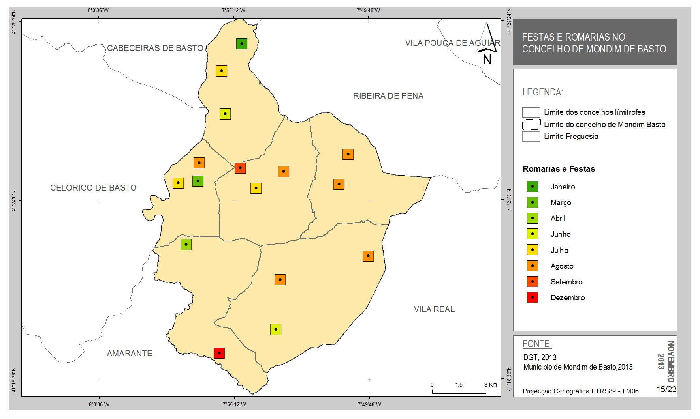Image resolution: width=700 pixels, height=419 pixels.
Task: Click the Março marker near Celorico de Basto
Action: (x=198, y=181)
